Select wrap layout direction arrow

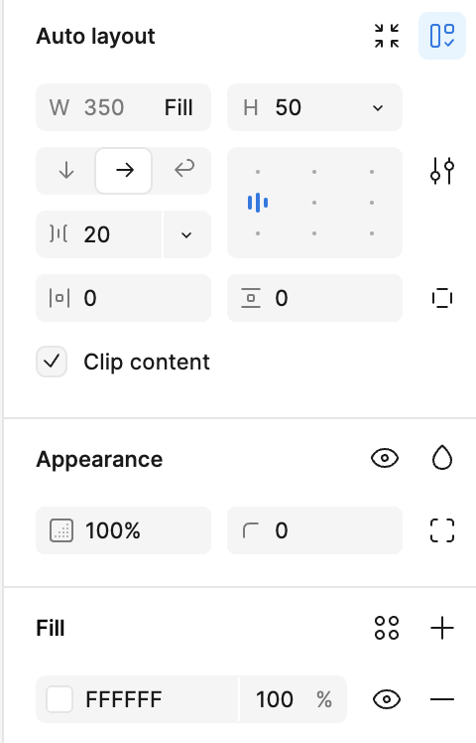coord(184,169)
